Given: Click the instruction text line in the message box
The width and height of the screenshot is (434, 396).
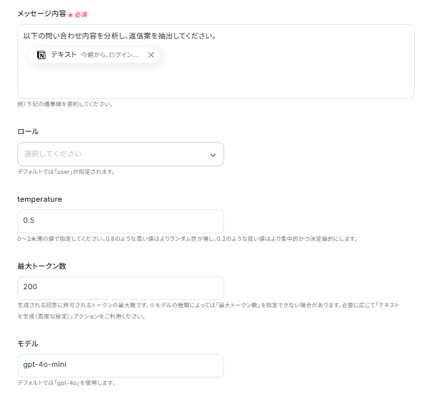Looking at the screenshot, I should [119, 36].
